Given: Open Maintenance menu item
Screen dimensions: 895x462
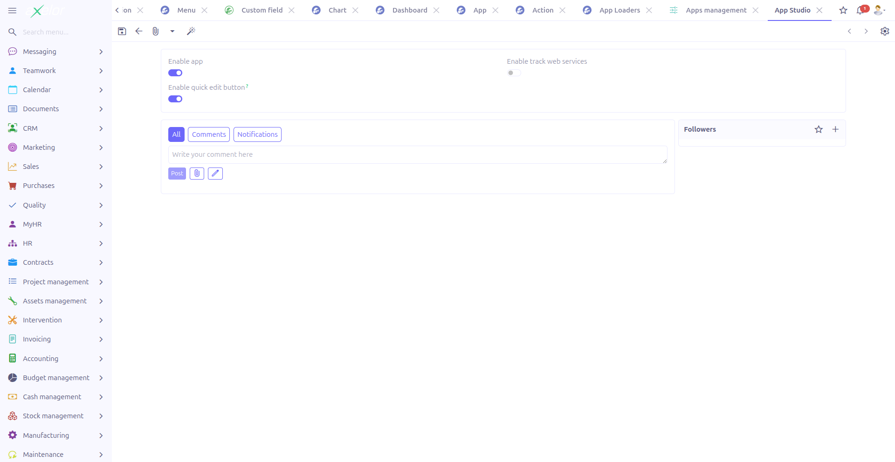Looking at the screenshot, I should coord(56,455).
